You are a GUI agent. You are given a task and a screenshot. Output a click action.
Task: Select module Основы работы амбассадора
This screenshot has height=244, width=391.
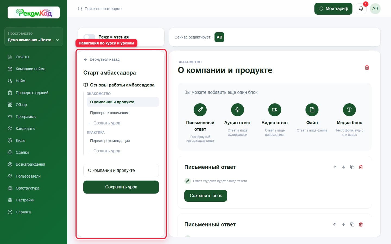click(119, 85)
